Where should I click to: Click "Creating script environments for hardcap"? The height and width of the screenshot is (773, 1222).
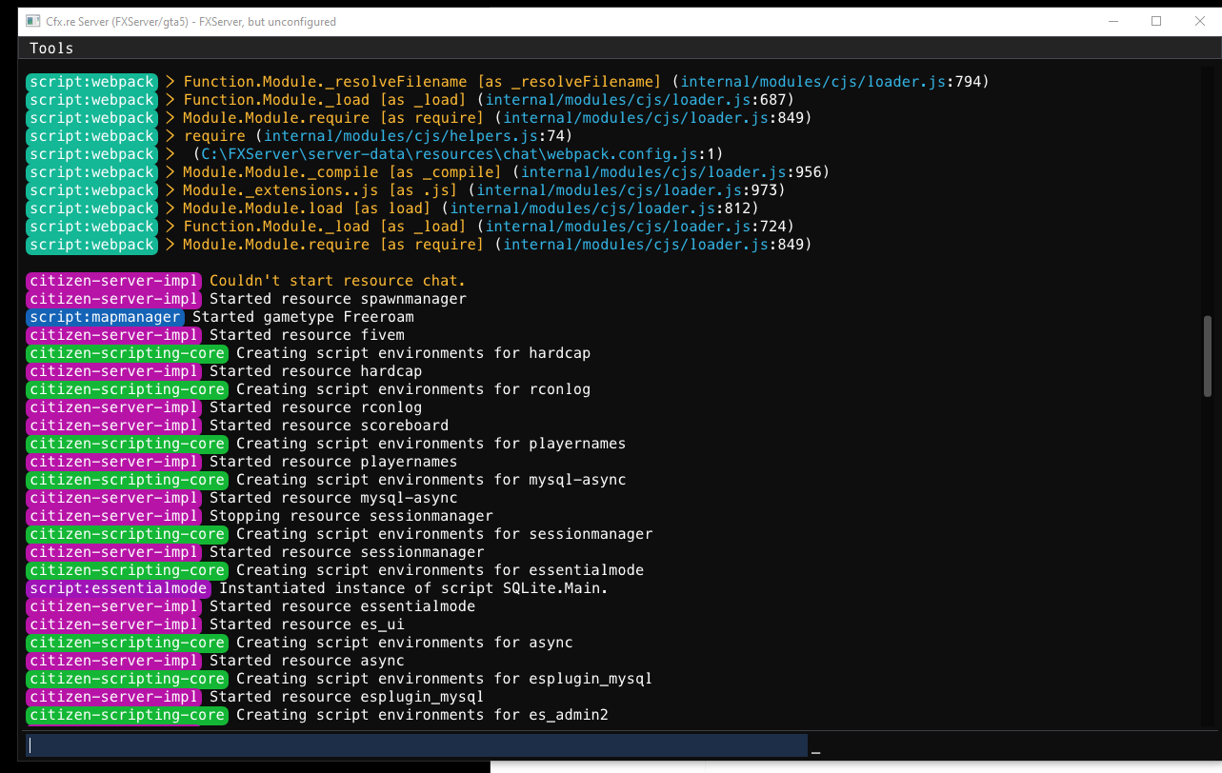click(413, 353)
